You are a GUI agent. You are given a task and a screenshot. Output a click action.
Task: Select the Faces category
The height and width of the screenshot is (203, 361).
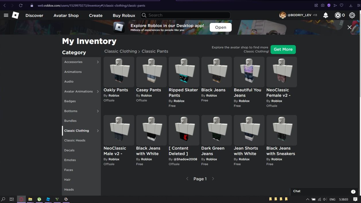pyautogui.click(x=81, y=170)
